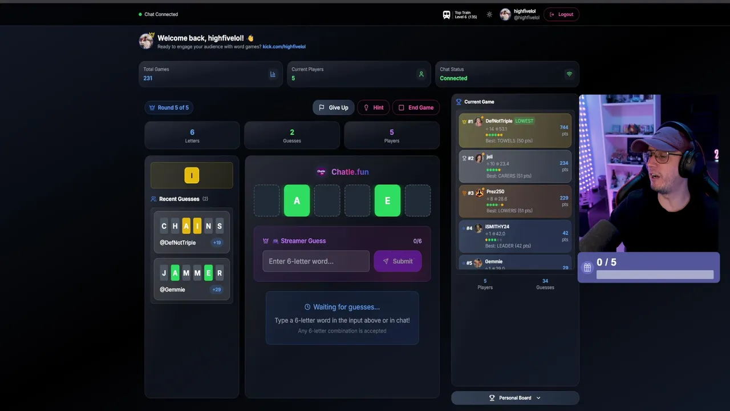Screen dimensions: 730x411
Task: Select the gift icon beside 0 / 5
Action: tap(587, 267)
